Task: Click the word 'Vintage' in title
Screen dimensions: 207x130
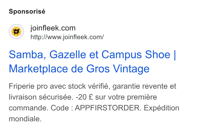Action: [131, 69]
